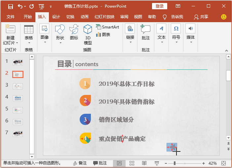Open Customize Quick Access Toolbar dropdown
The image size is (232, 168).
51,7
